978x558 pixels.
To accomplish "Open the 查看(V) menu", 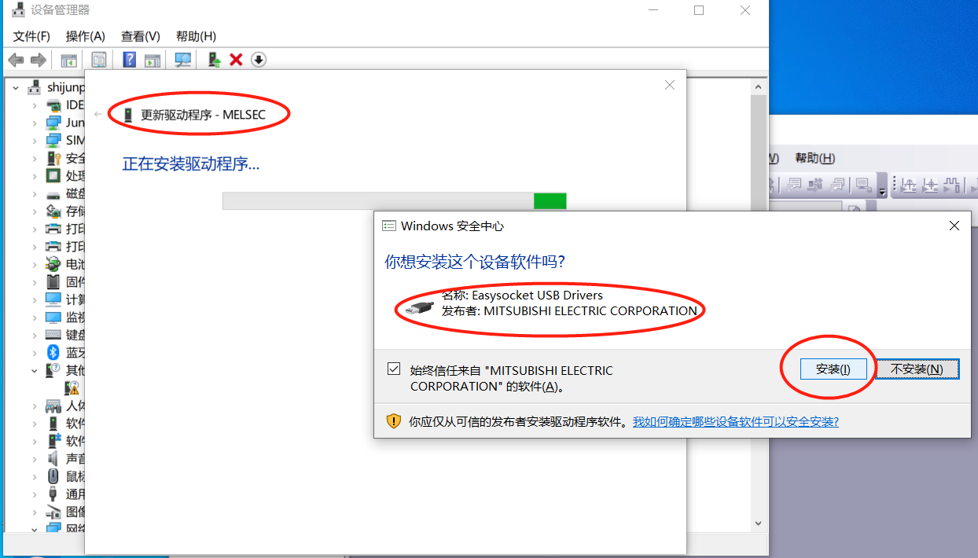I will point(141,36).
